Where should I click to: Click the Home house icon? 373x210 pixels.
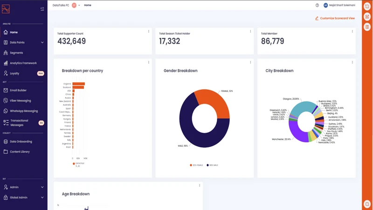pos(6,32)
